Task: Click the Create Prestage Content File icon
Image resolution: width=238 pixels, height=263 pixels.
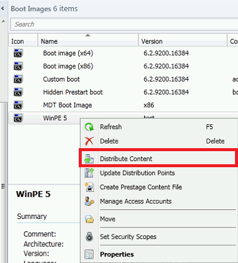Action: tap(89, 187)
